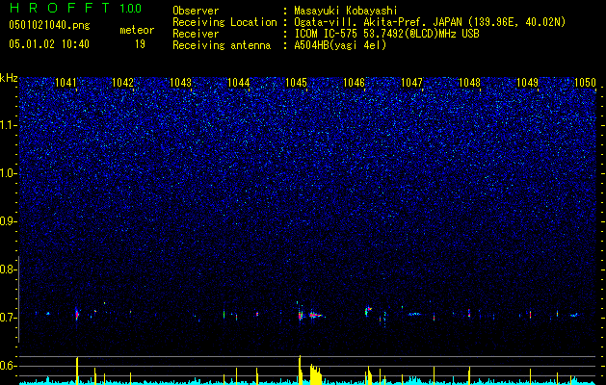
Task: Click the Receiving antenna label
Action: tap(222, 45)
